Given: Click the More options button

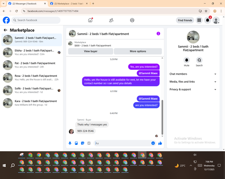Looking at the screenshot, I should pos(138,51).
